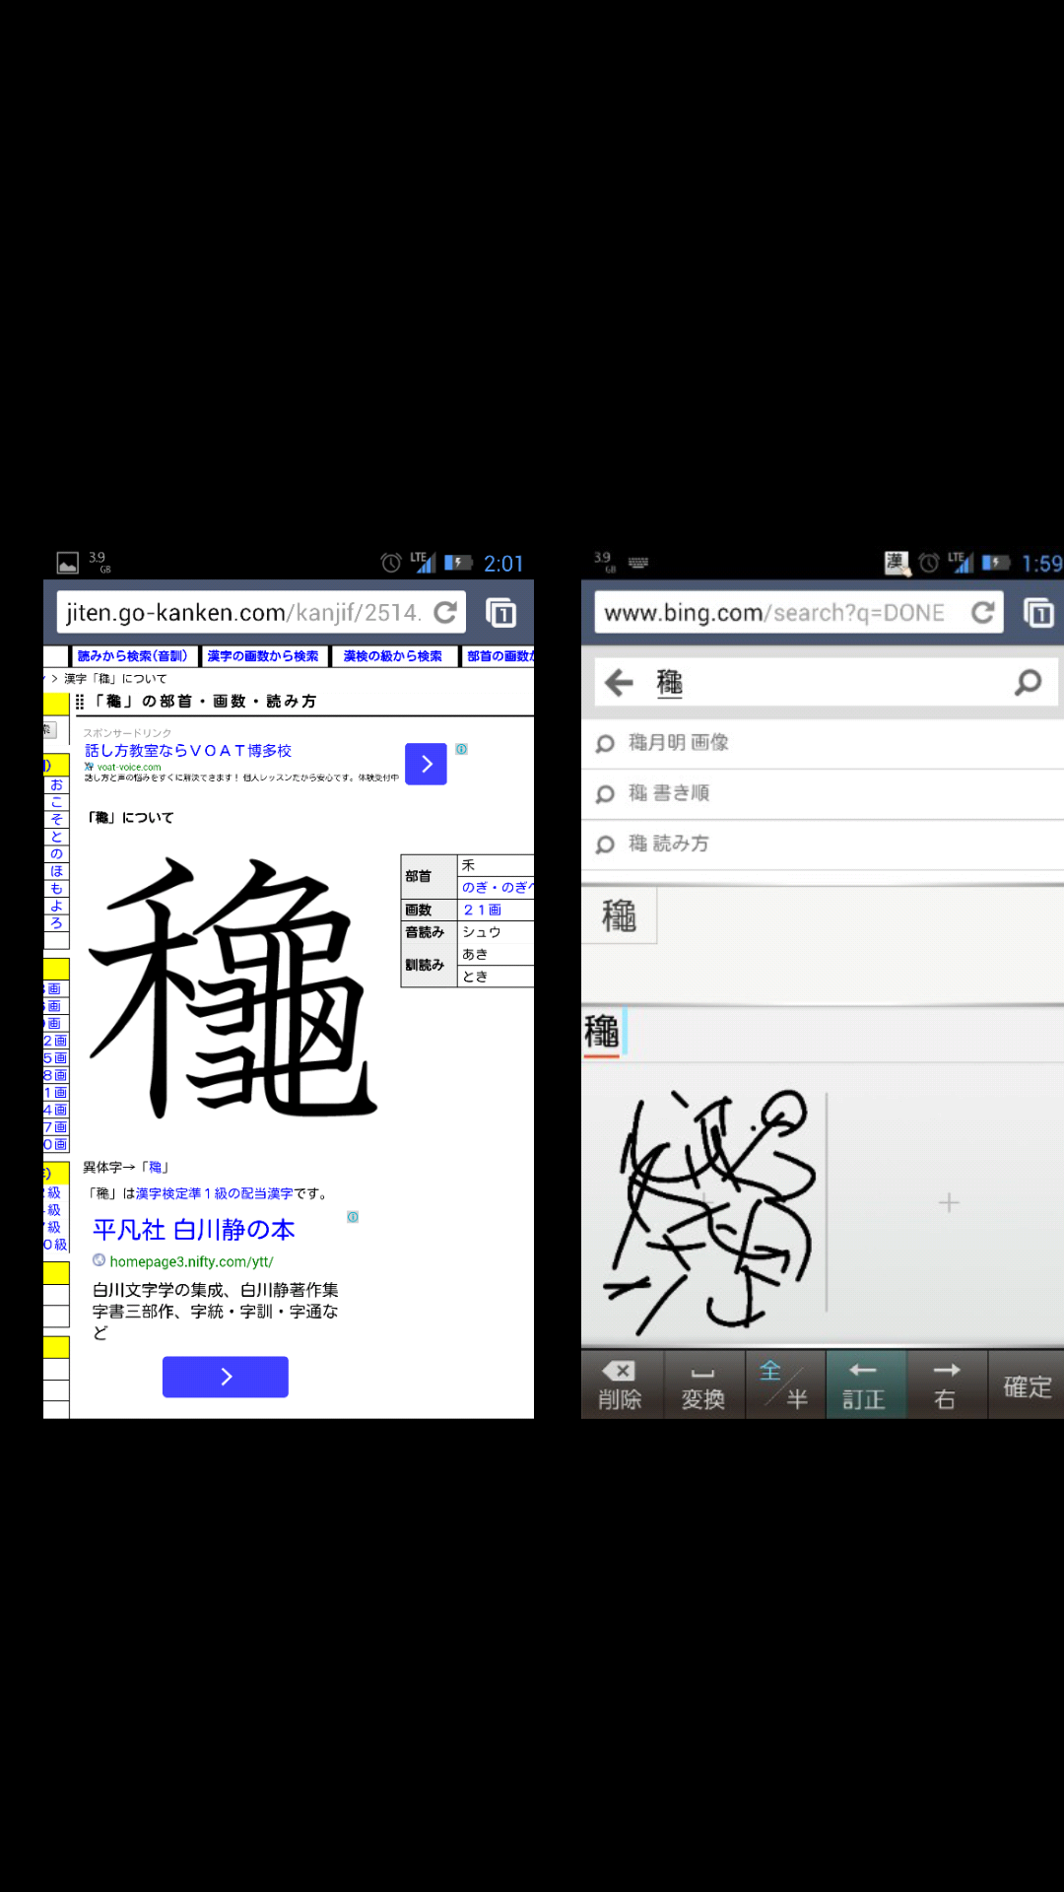Tap the back arrow in Bing search box
The width and height of the screenshot is (1064, 1892).
pos(619,682)
